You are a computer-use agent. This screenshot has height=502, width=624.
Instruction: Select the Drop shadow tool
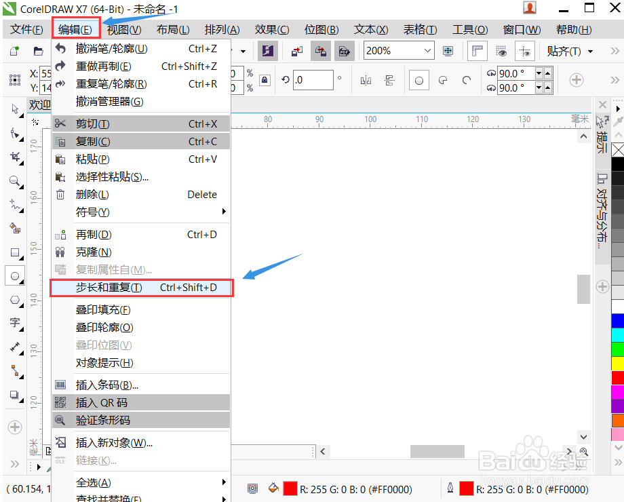tap(15, 395)
